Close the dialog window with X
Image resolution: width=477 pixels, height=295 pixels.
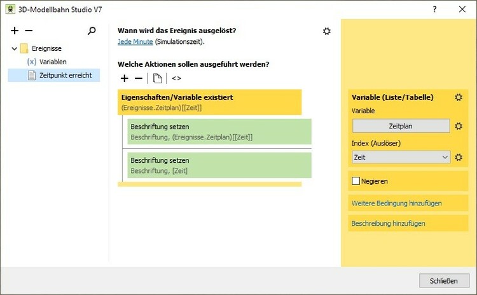pyautogui.click(x=462, y=9)
